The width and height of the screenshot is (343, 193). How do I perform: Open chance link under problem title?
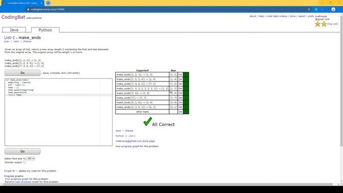click(27, 41)
